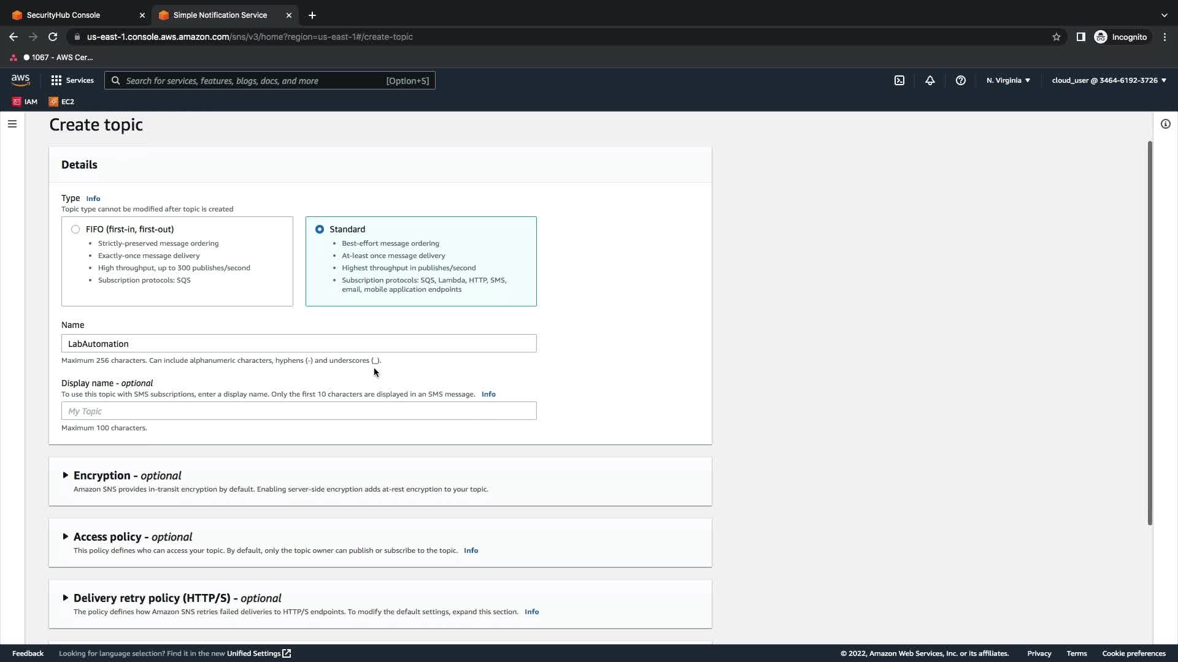Select the Standard topic type radio
The width and height of the screenshot is (1178, 662).
pos(320,229)
